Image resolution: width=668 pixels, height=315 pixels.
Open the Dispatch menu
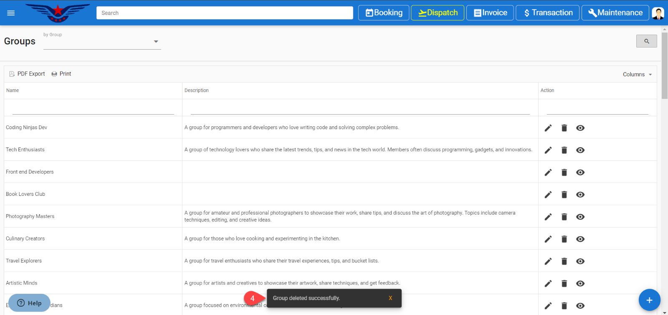coord(437,13)
